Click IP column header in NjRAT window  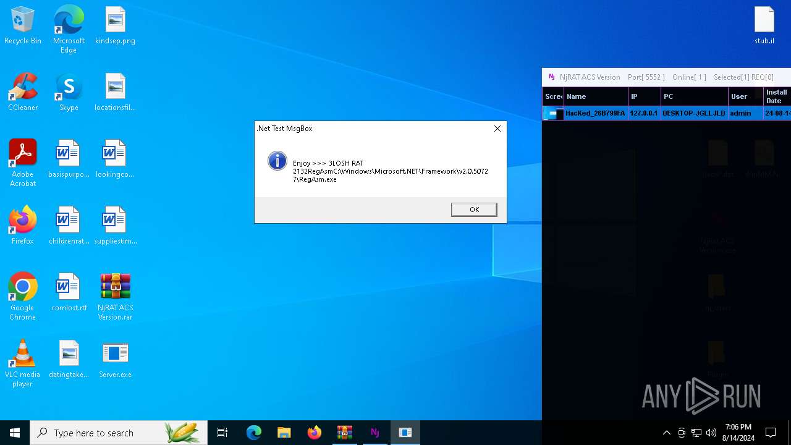click(x=644, y=96)
